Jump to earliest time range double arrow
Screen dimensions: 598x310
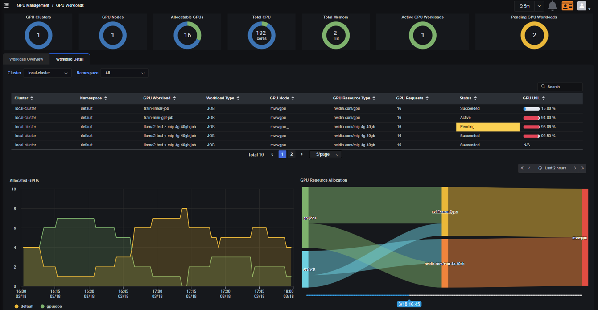522,168
